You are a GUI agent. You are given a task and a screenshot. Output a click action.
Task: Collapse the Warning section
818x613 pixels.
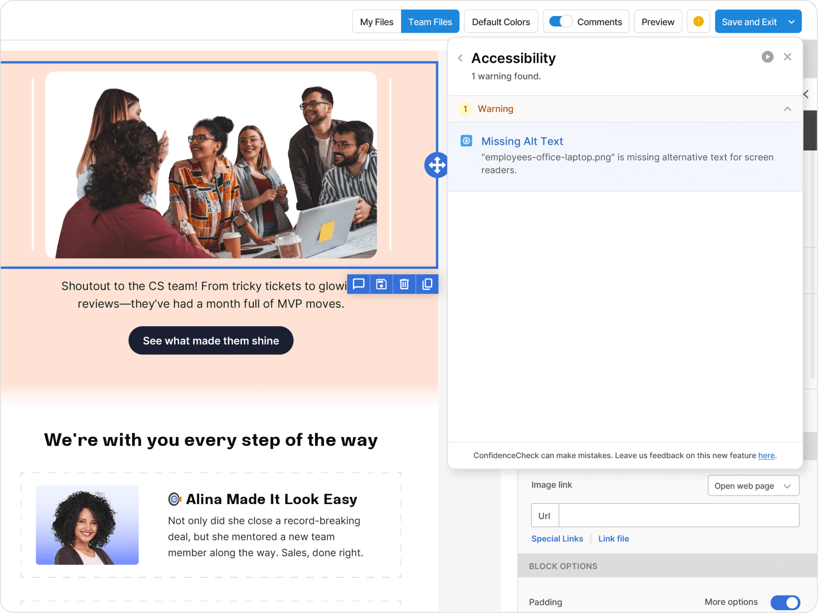click(x=787, y=109)
